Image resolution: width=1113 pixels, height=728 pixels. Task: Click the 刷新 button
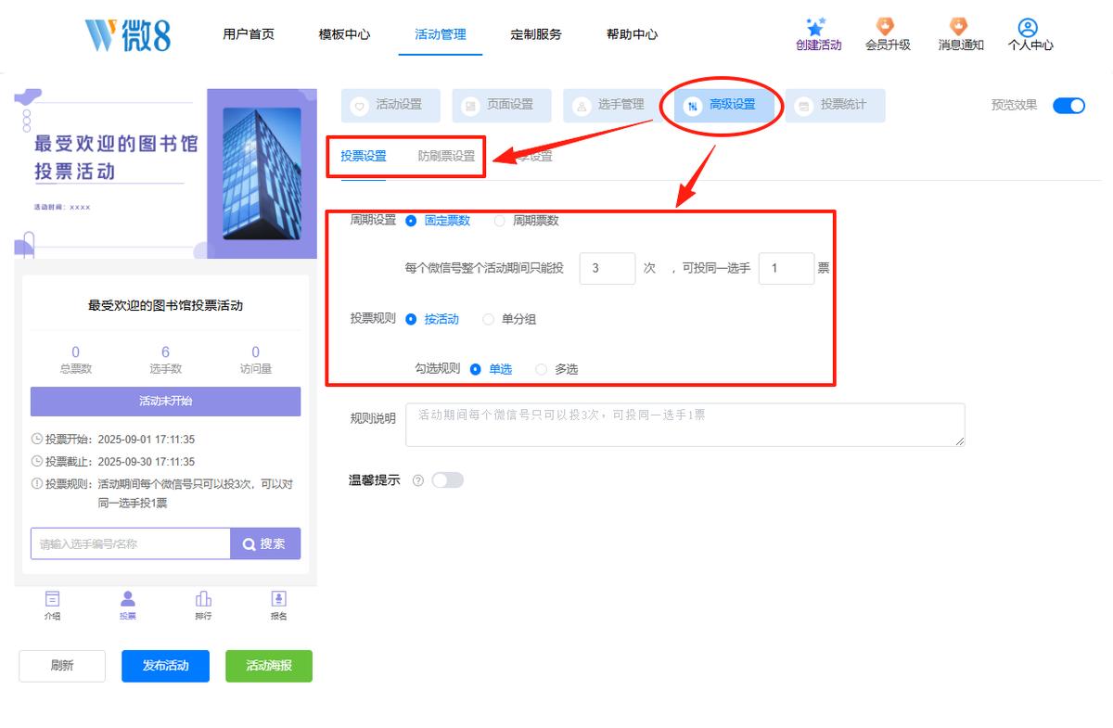click(x=62, y=666)
